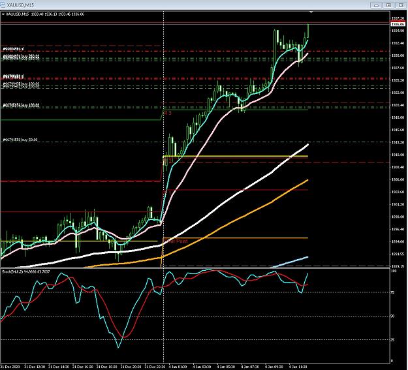The image size is (408, 370).
Task: Click the chart shift triangle marker at top
Action: point(311,12)
